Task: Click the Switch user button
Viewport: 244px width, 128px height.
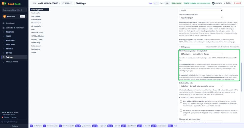Action: tap(227, 3)
